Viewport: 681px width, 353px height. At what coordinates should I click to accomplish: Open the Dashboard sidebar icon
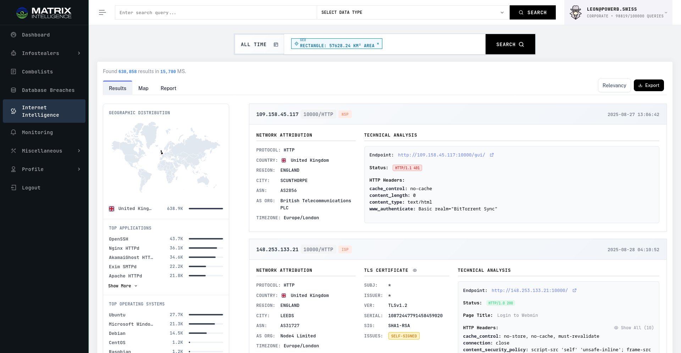click(x=13, y=35)
